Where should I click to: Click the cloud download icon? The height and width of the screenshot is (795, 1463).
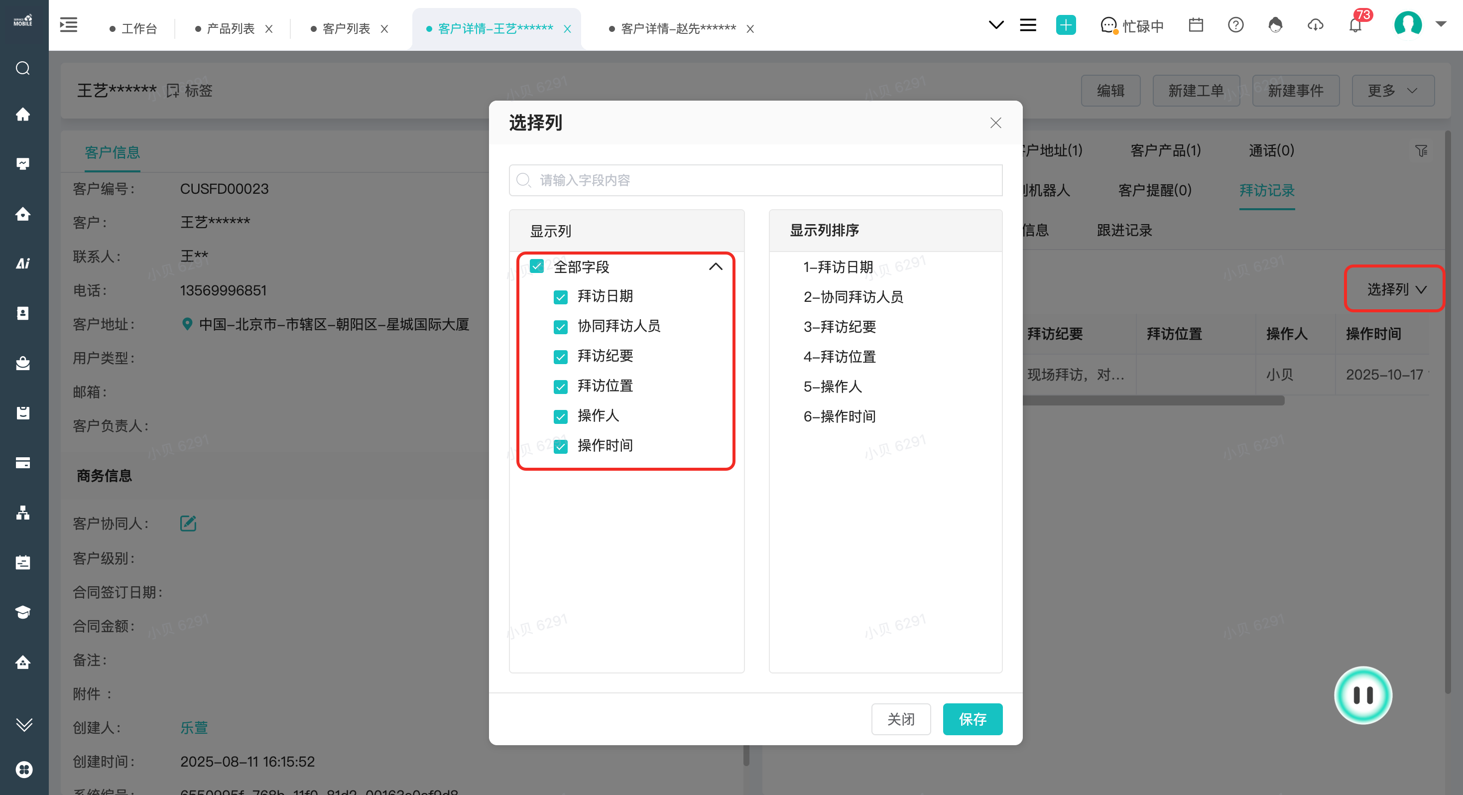[1315, 25]
